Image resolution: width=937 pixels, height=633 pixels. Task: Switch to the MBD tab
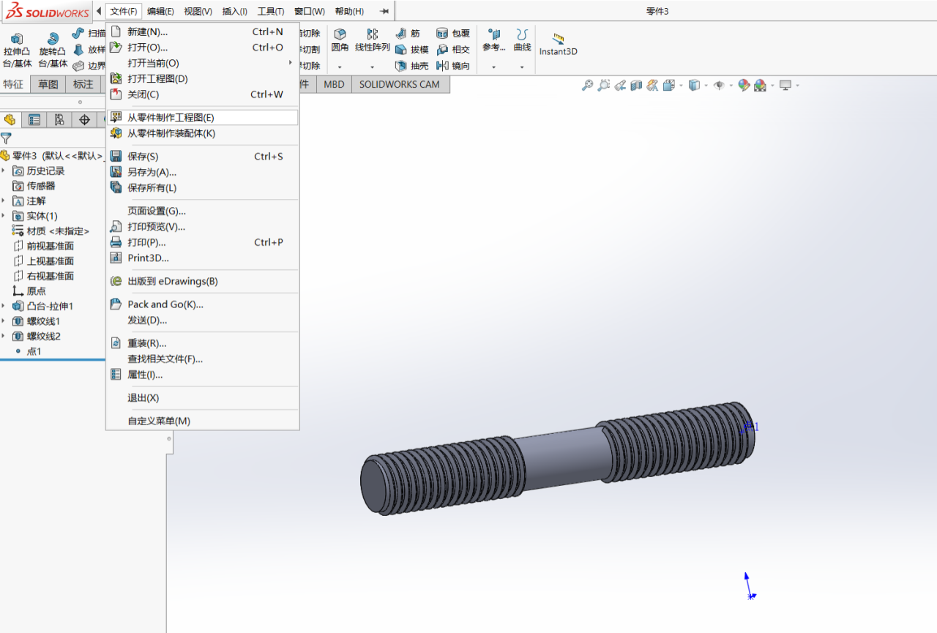pyautogui.click(x=334, y=84)
